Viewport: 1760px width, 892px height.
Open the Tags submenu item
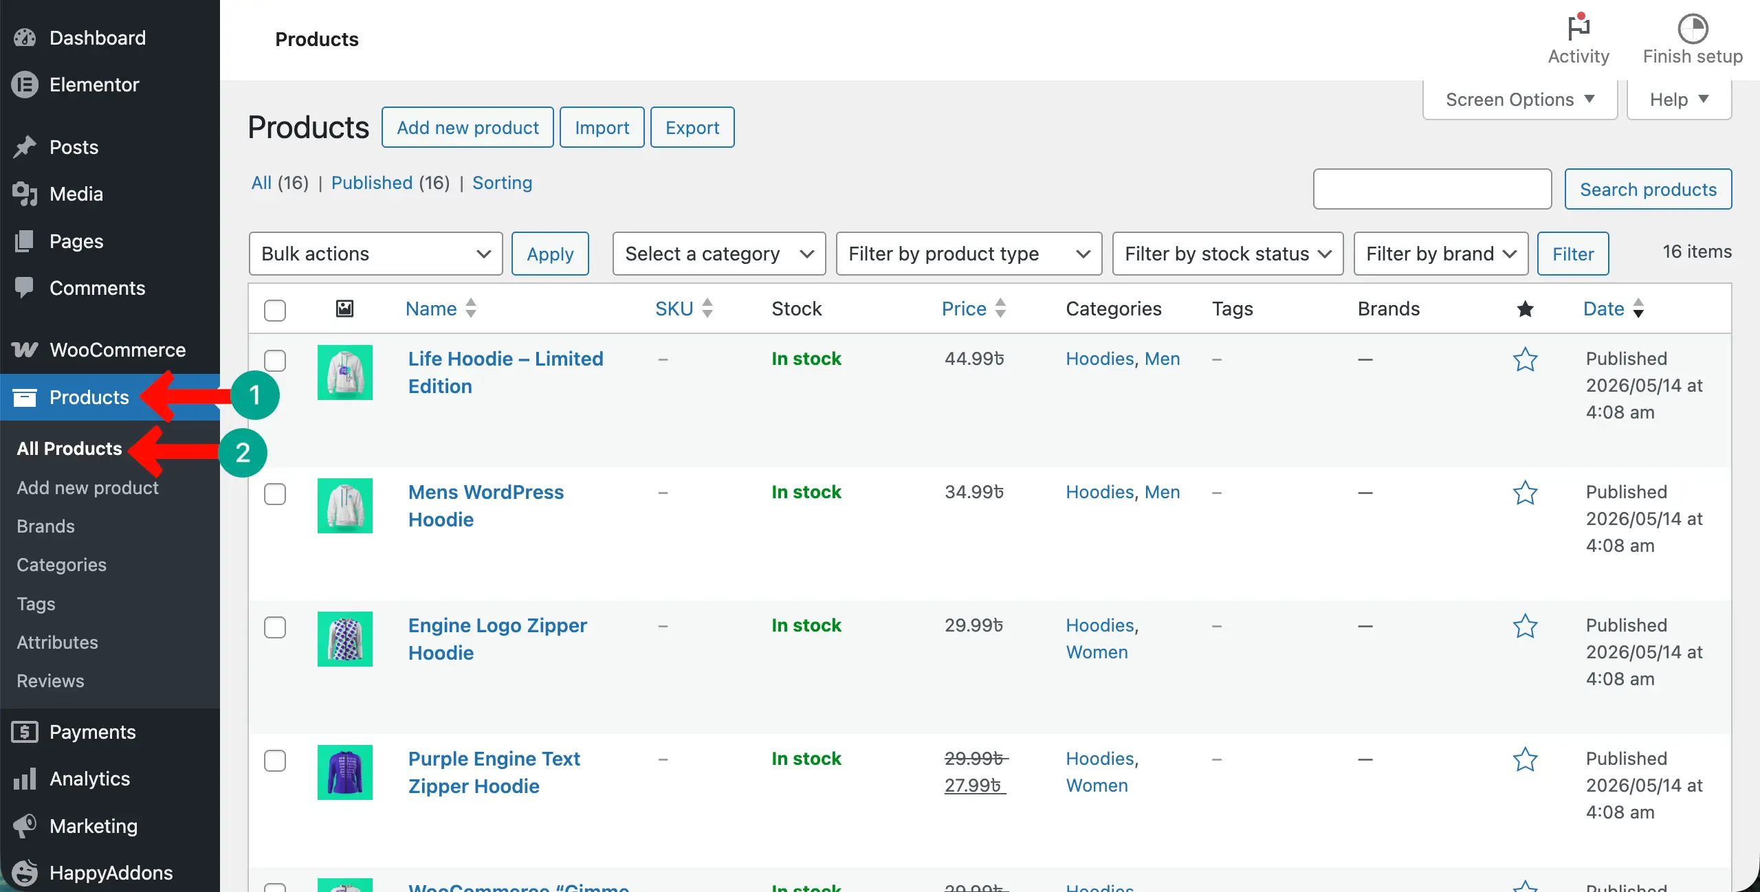tap(36, 604)
